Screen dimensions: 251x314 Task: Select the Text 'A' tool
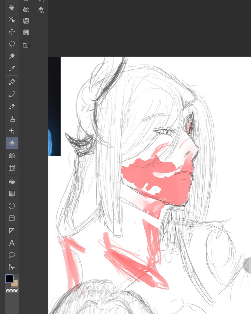coord(12,243)
